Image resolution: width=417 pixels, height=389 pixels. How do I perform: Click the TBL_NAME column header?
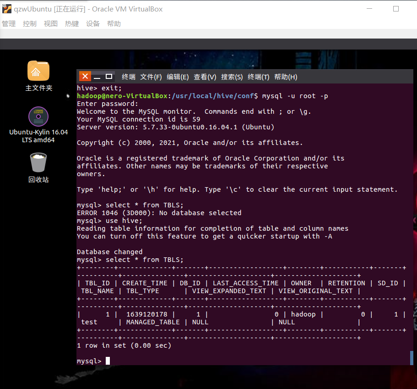point(97,291)
